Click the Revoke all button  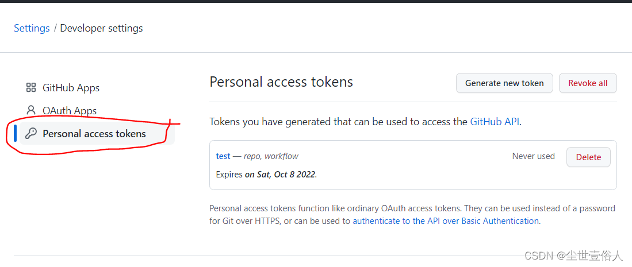[588, 83]
